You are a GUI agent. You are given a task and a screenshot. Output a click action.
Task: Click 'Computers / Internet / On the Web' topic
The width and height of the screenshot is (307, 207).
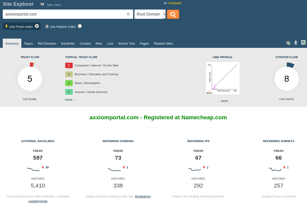pos(97,65)
